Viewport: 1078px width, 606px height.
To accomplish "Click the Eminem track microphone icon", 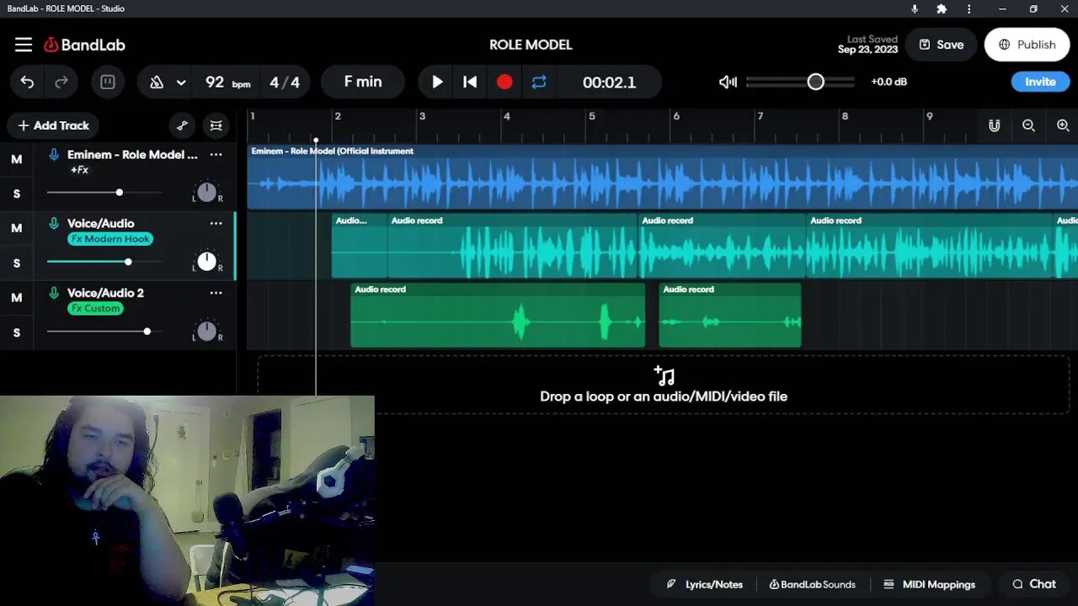I will 54,155.
